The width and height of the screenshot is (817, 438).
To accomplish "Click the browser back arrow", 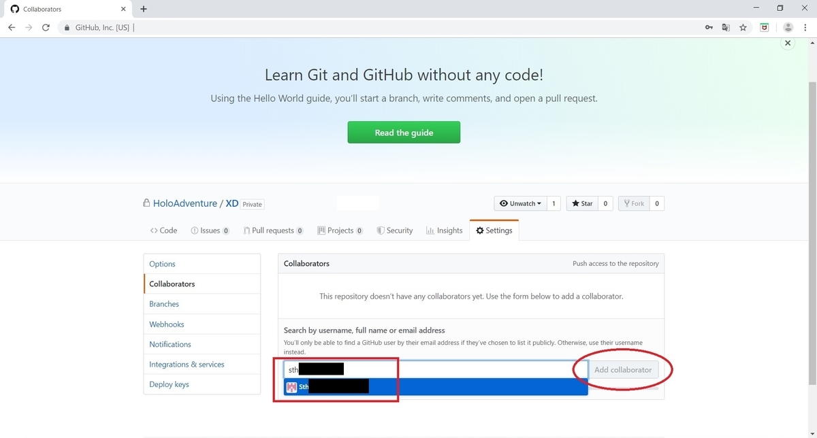I will (12, 28).
